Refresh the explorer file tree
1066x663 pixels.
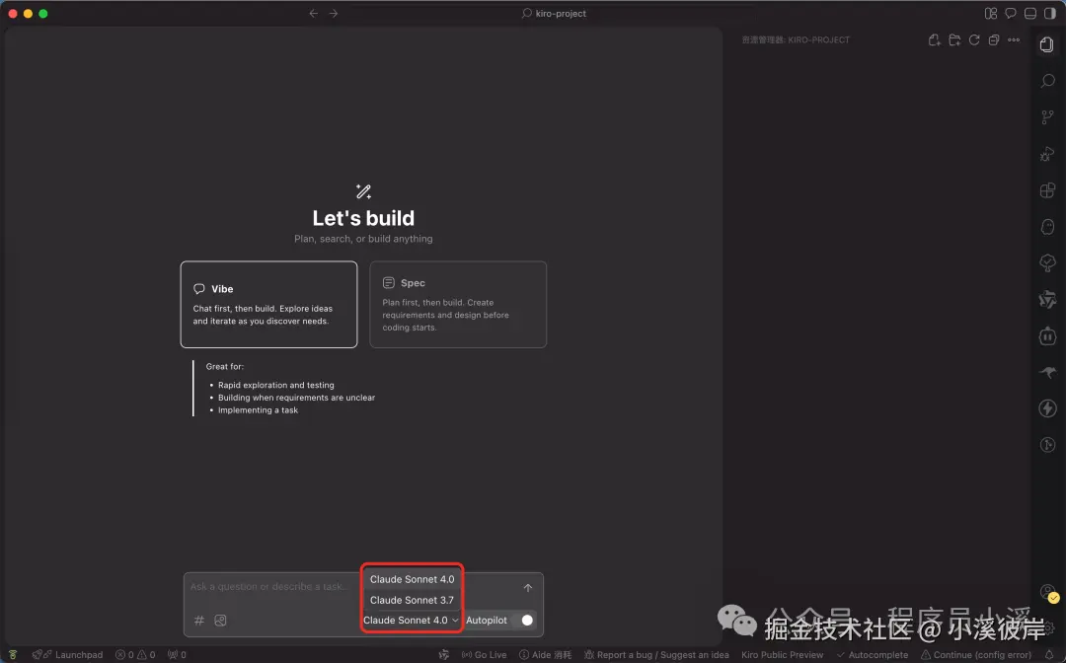[x=974, y=40]
